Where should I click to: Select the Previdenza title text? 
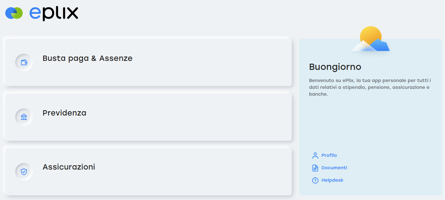(64, 113)
